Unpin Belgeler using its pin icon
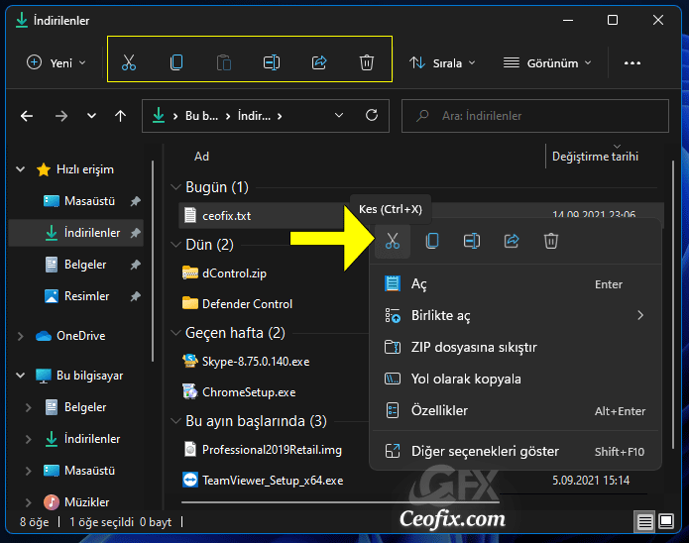 pos(136,265)
